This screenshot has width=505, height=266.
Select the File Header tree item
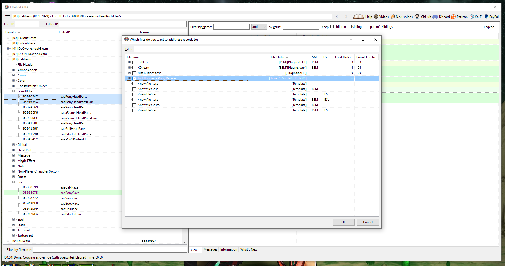pyautogui.click(x=26, y=65)
